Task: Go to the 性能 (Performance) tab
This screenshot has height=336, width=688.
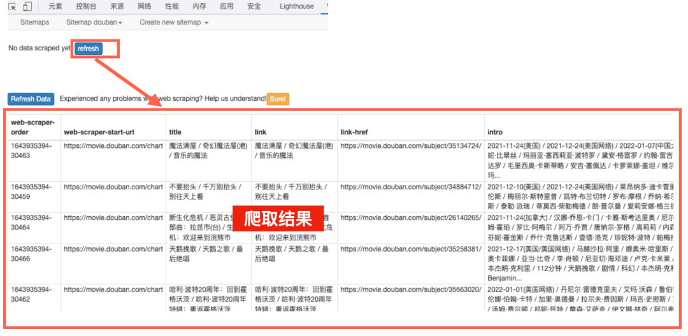Action: click(x=172, y=6)
